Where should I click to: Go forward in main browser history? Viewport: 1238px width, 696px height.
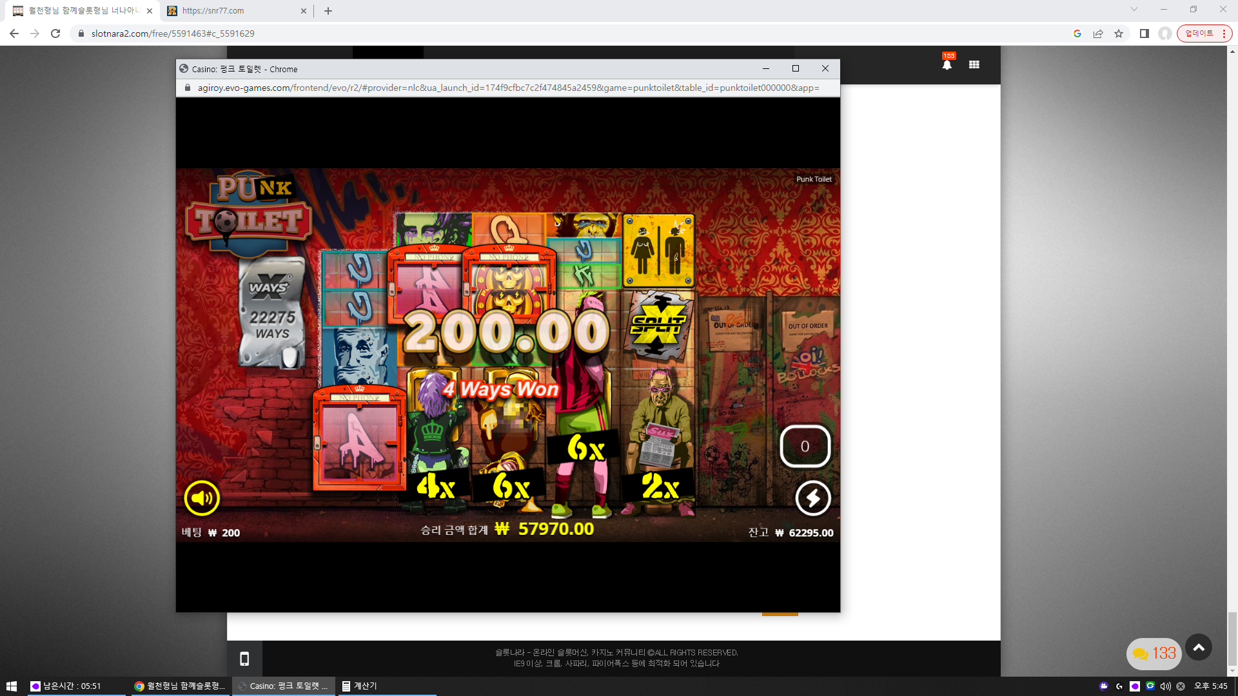[x=35, y=34]
